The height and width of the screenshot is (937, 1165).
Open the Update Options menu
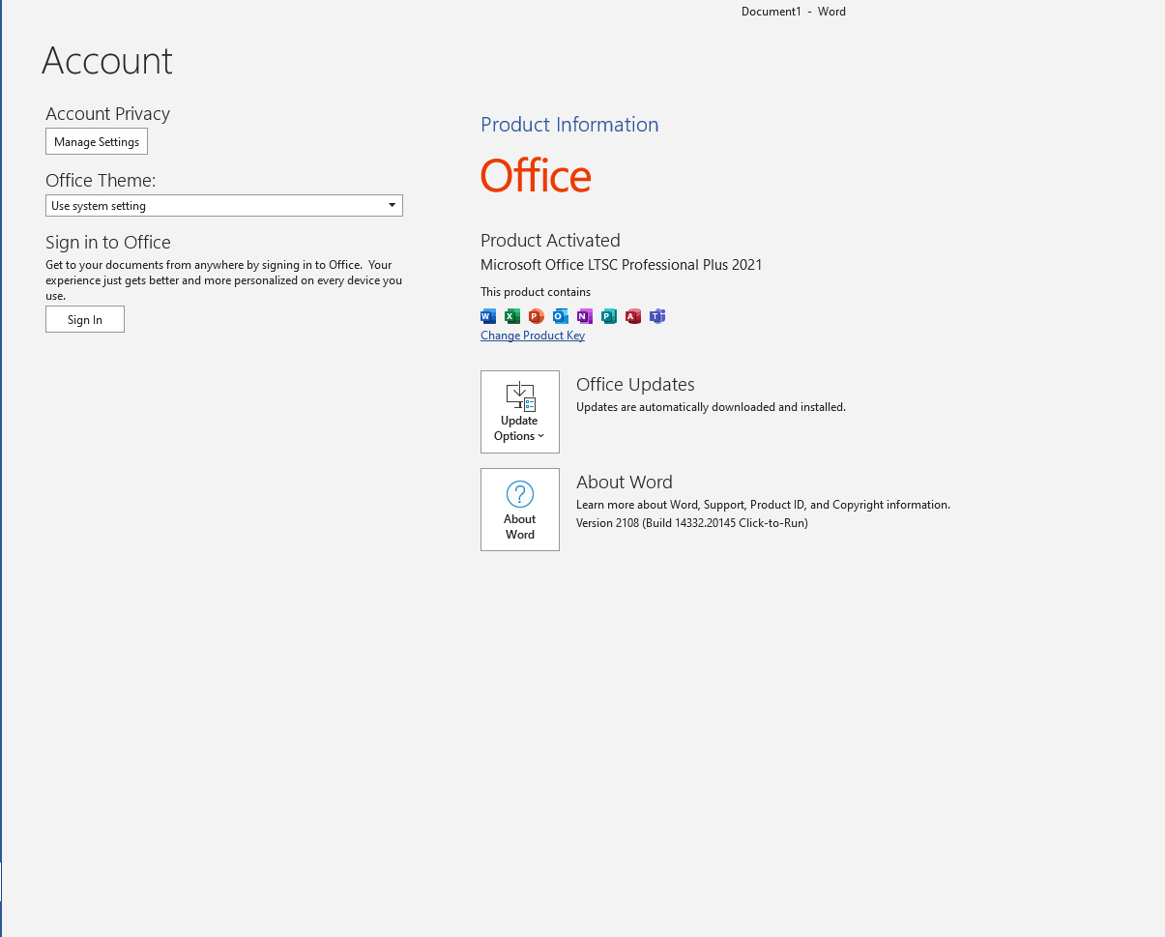[520, 412]
